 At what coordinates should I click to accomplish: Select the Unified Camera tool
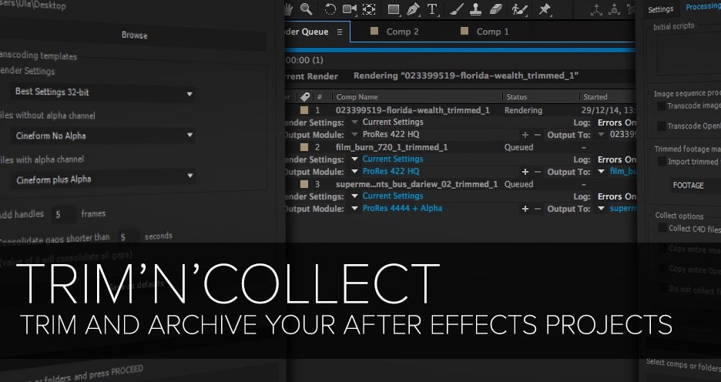point(350,9)
